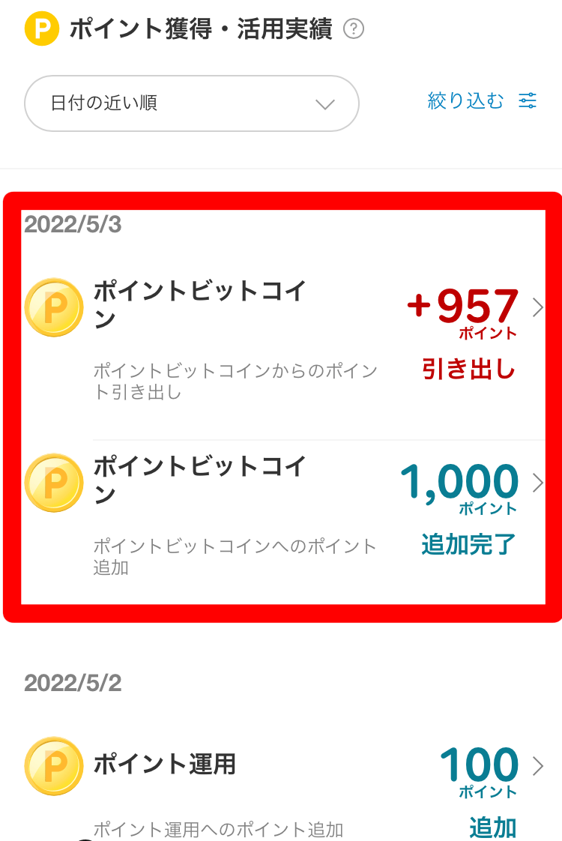Expand sort options via dropdown arrow

324,104
